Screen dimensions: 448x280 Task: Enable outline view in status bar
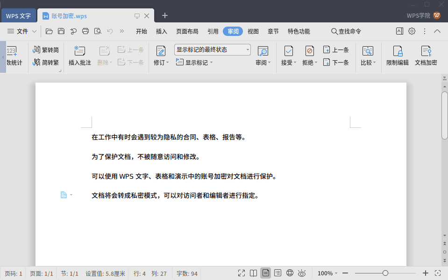pyautogui.click(x=277, y=273)
